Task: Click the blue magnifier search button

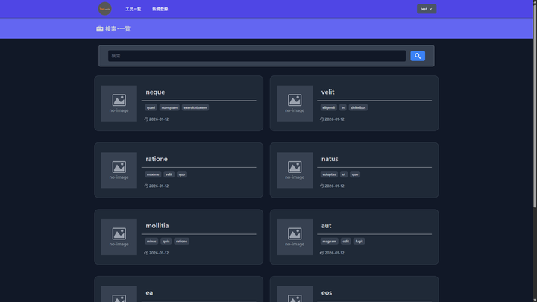Action: pyautogui.click(x=418, y=56)
